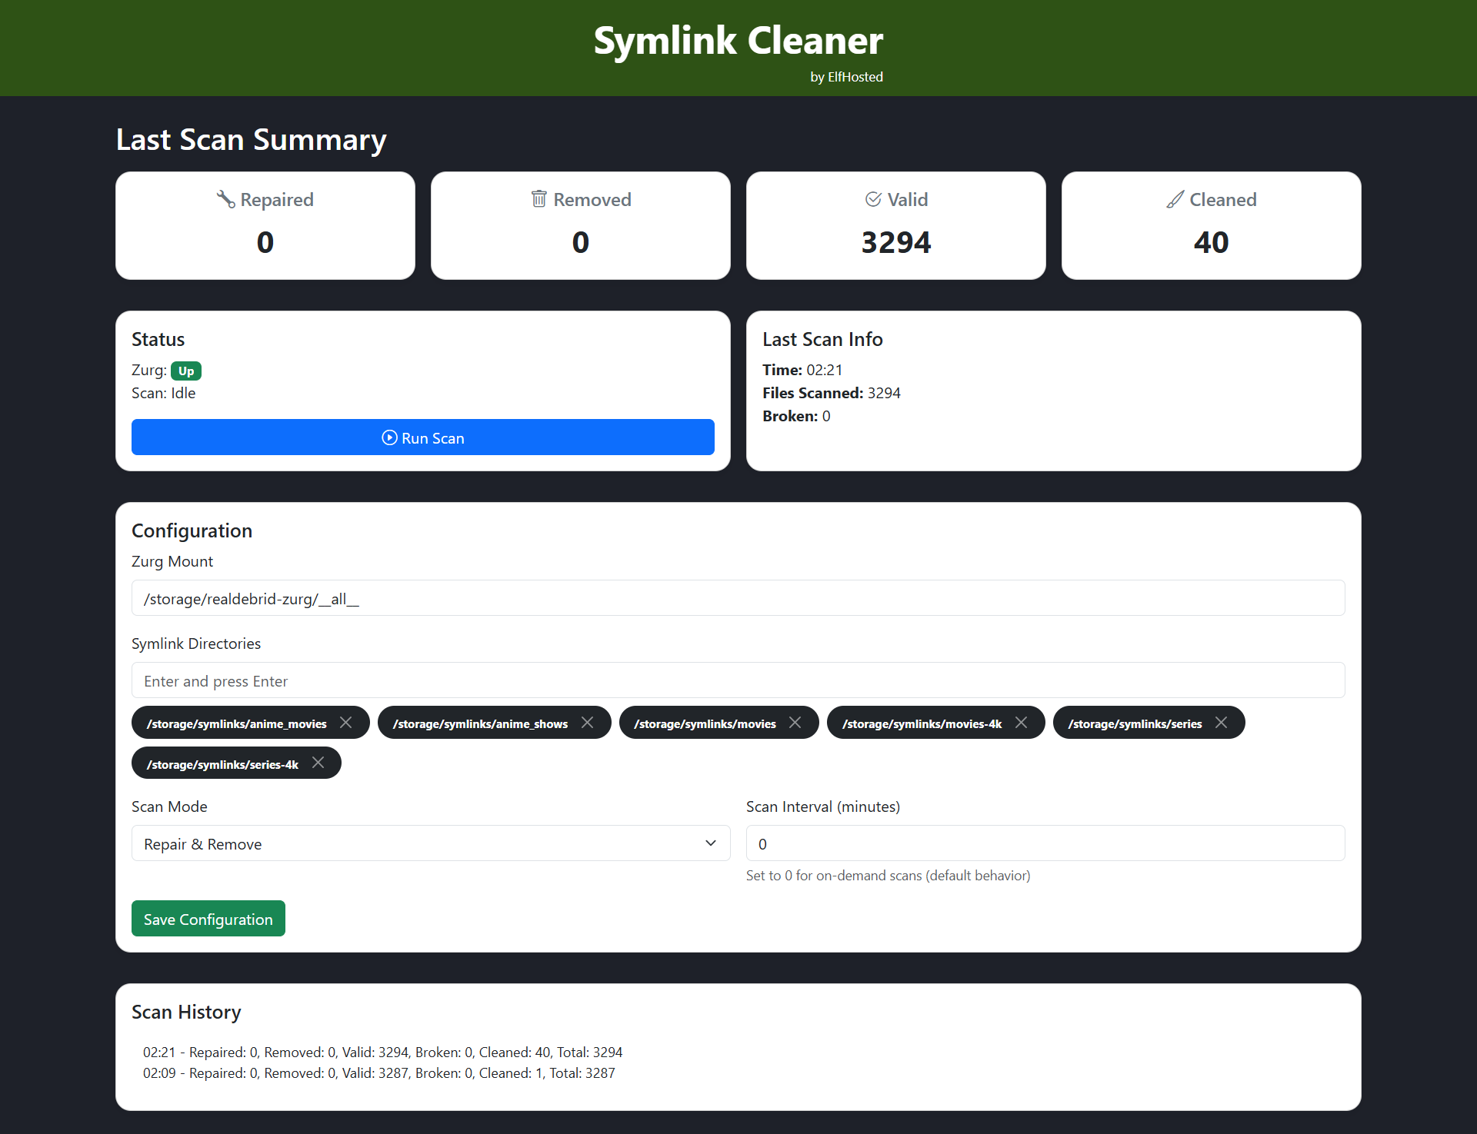Viewport: 1477px width, 1134px height.
Task: Click the Repaired count 0
Action: coord(265,242)
